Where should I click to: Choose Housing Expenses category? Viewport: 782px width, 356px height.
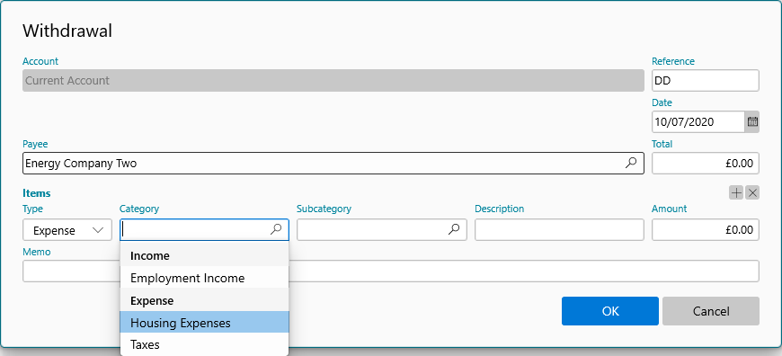204,323
